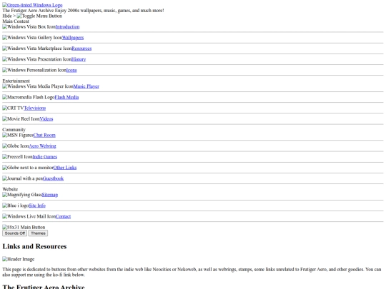Viewport: 386px width, 289px height.
Task: Click the Windows Vista Box Icon
Action: pos(29,27)
